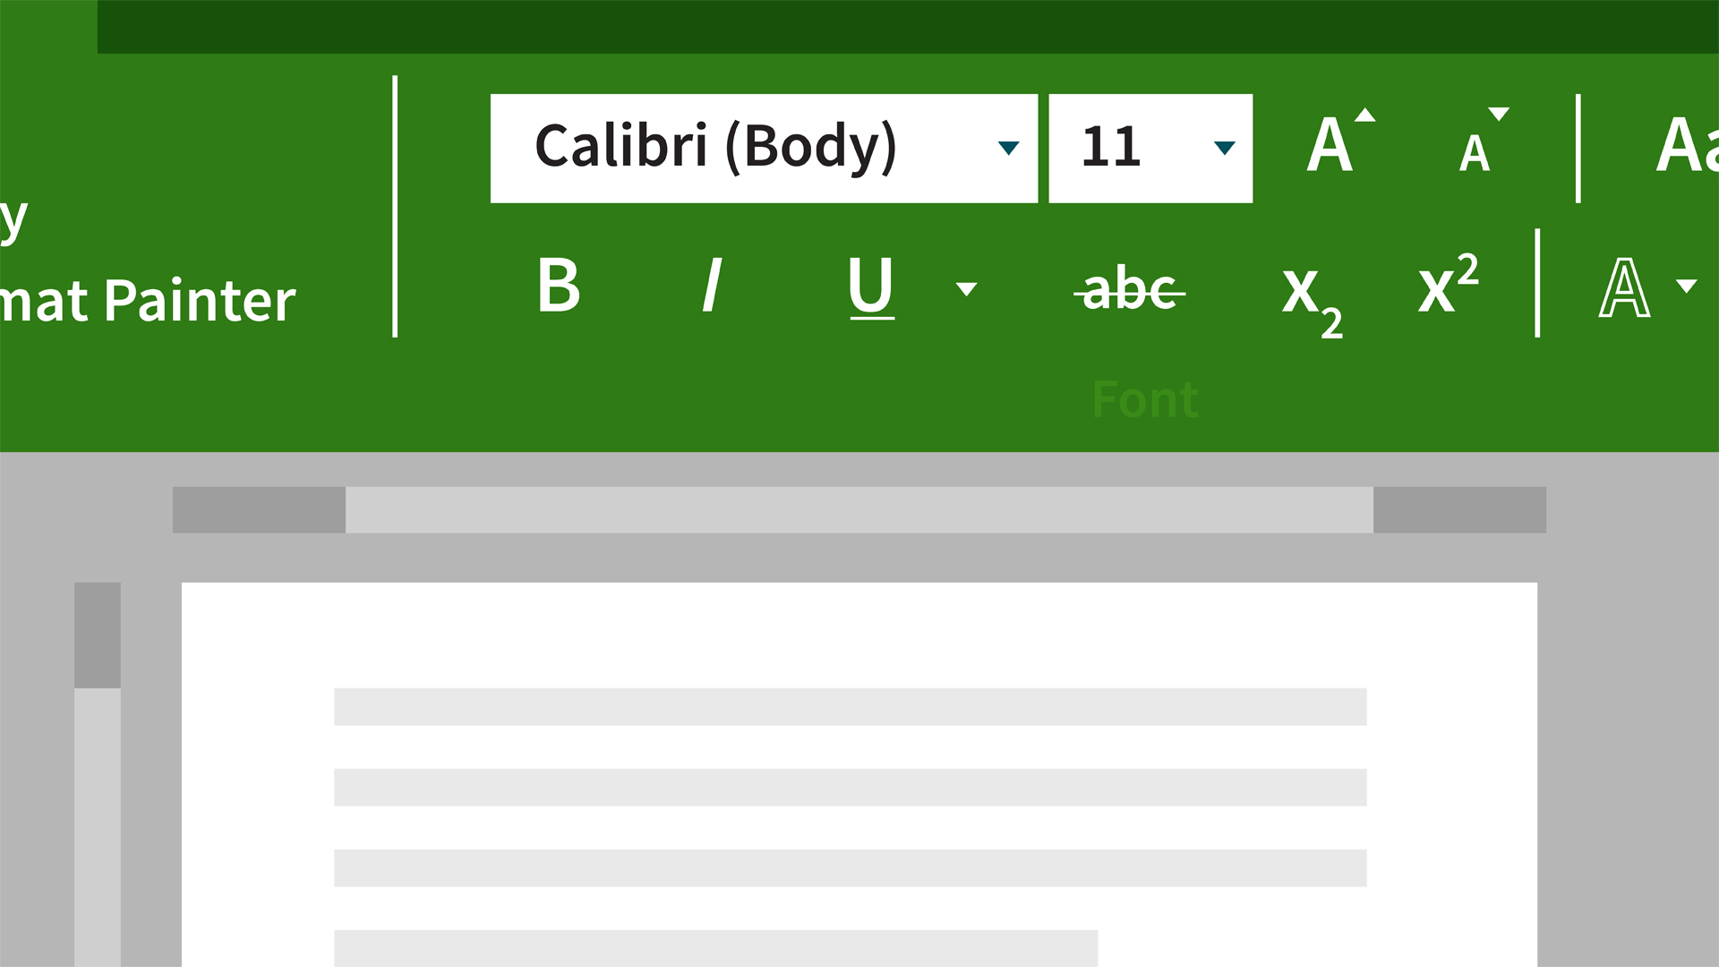
Task: Toggle Bold formatting with the B icon
Action: (559, 286)
